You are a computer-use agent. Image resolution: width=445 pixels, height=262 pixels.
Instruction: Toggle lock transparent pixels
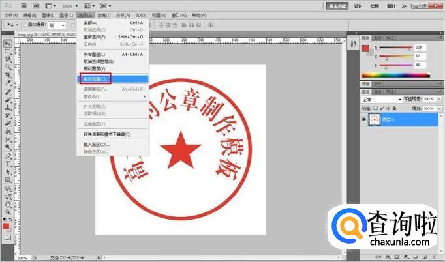[375, 108]
